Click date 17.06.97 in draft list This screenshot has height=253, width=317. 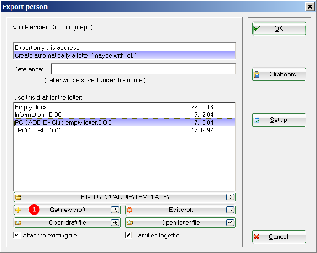click(202, 130)
